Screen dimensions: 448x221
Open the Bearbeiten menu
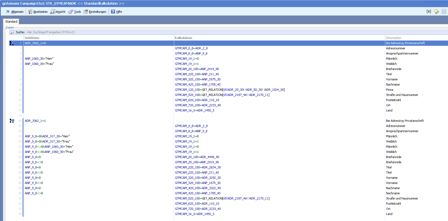(38, 12)
